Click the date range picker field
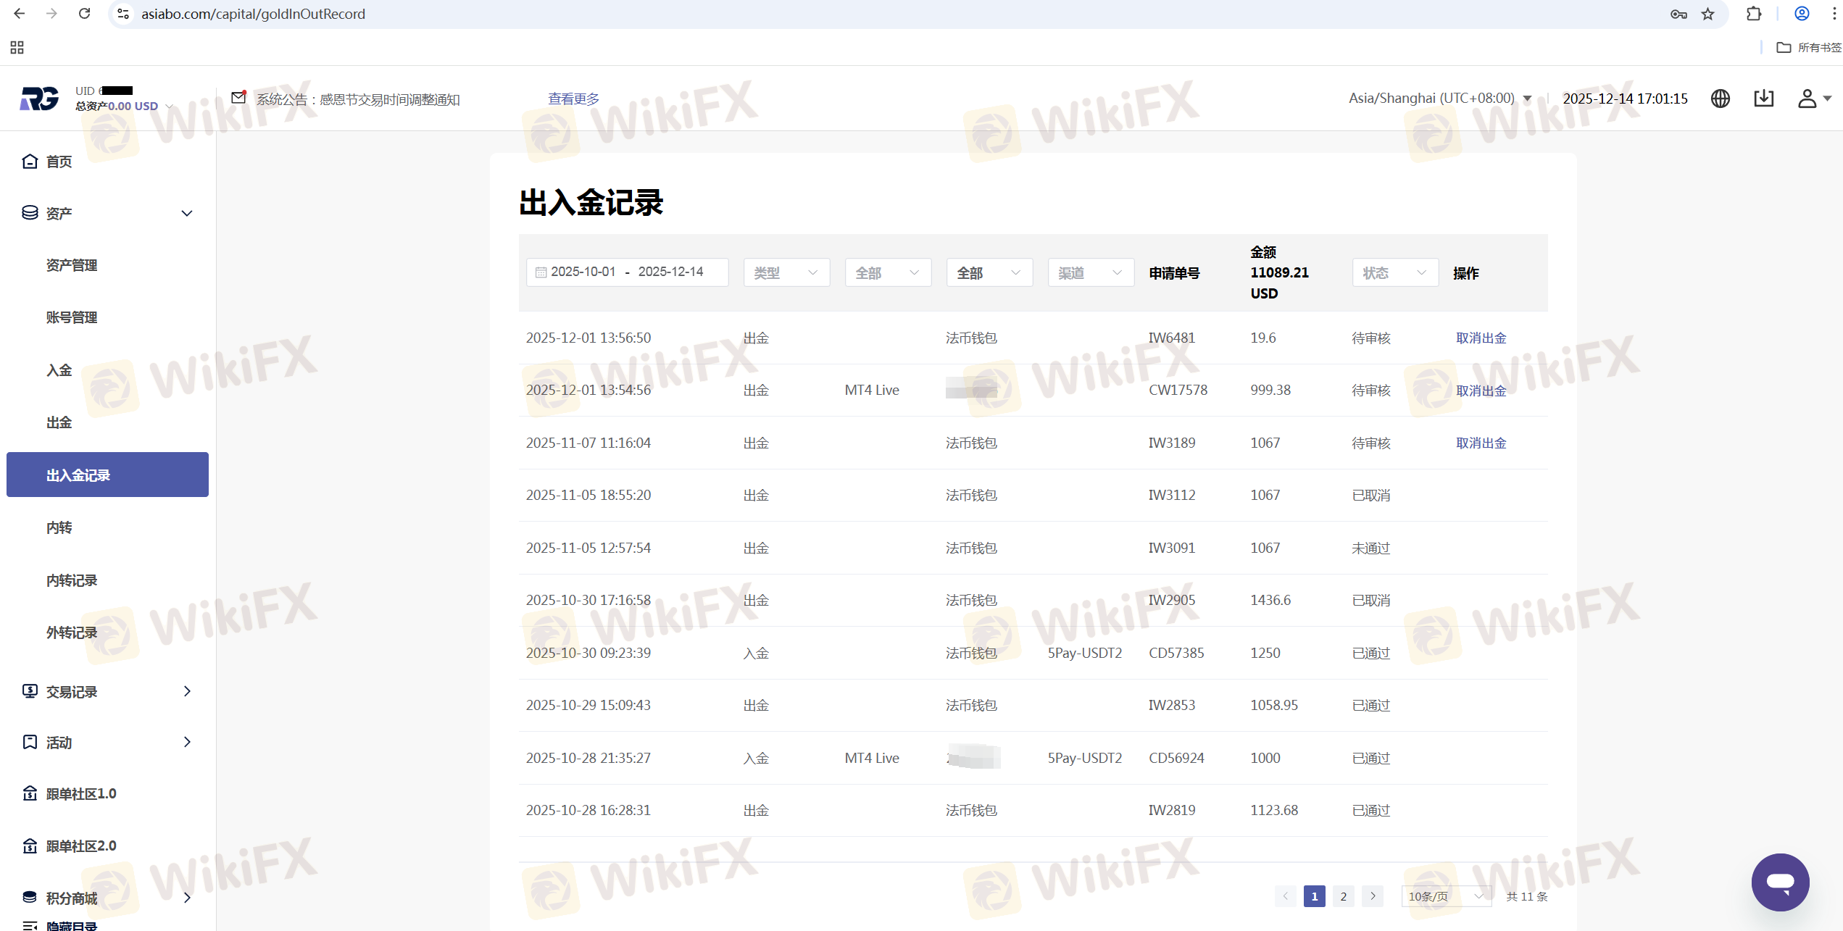Screen dimensions: 1843x931 pos(627,272)
